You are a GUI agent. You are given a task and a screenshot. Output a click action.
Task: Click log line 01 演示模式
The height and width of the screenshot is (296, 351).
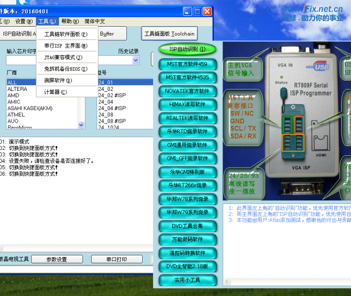[x=15, y=142]
